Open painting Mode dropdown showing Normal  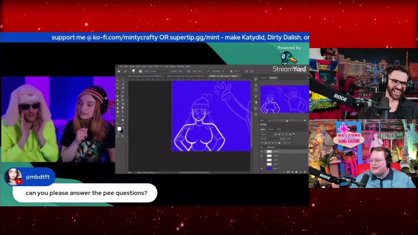pos(160,71)
